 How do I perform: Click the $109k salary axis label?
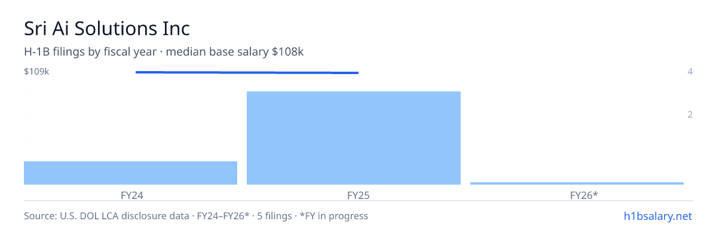[x=36, y=72]
